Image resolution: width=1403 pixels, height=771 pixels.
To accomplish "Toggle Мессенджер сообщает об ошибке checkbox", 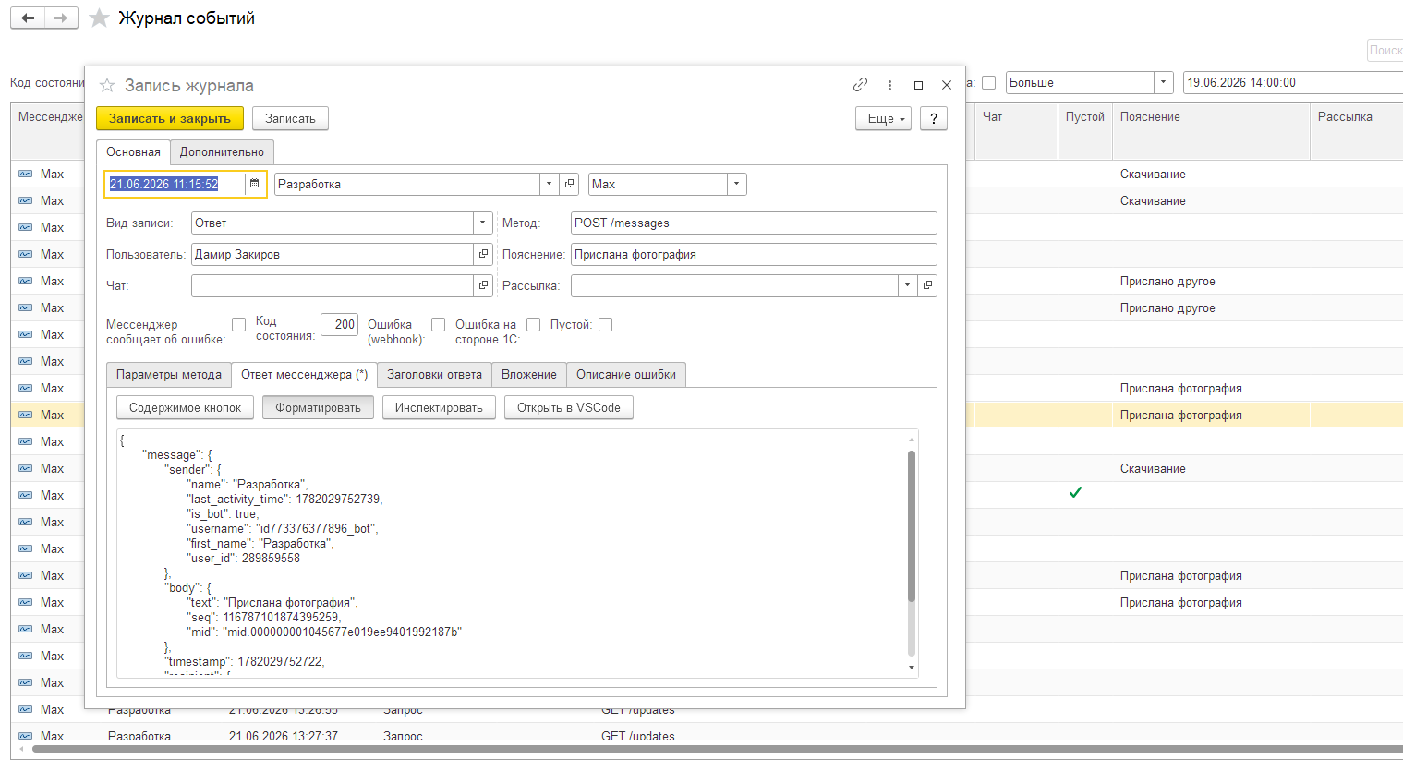I will pos(239,324).
